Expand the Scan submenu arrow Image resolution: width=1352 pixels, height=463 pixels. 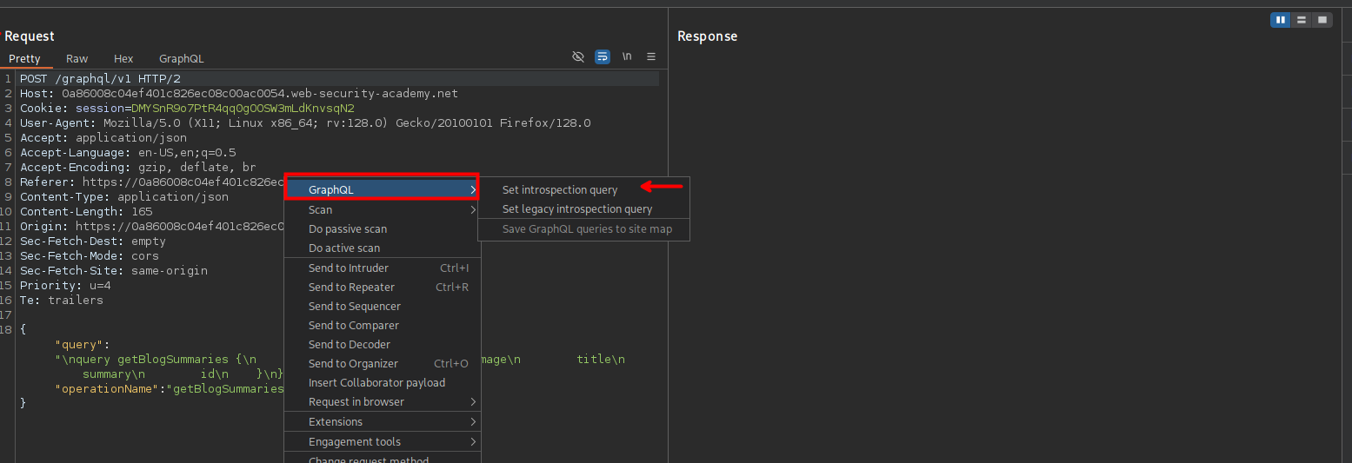pyautogui.click(x=473, y=210)
